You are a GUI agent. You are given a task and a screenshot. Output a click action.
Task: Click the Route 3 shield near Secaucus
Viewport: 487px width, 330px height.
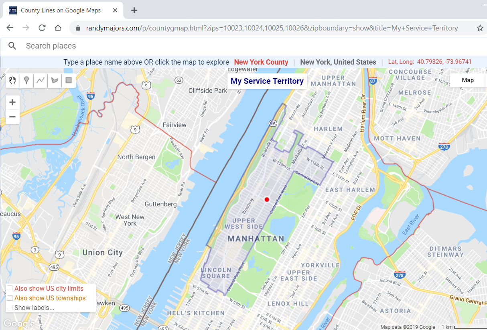point(35,250)
